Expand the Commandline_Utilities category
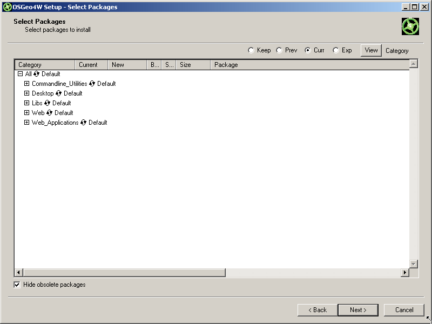The height and width of the screenshot is (324, 432). [x=26, y=84]
